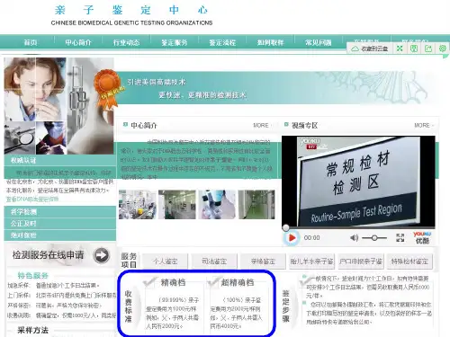Screen dimensions: 450x337
Task: Click the 公正及时 sidebar item
Action: tap(60, 224)
